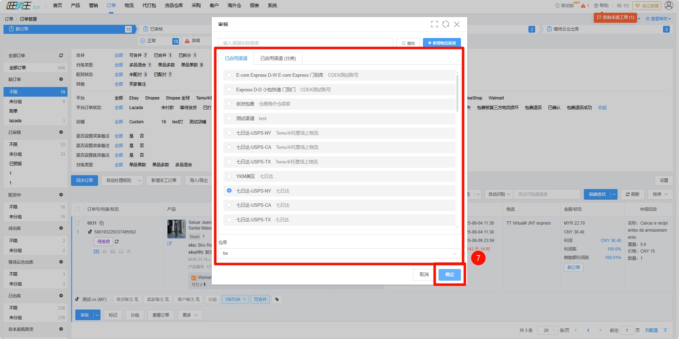The width and height of the screenshot is (679, 339).
Task: Open the 物流 menu in top navigation
Action: pos(129,5)
